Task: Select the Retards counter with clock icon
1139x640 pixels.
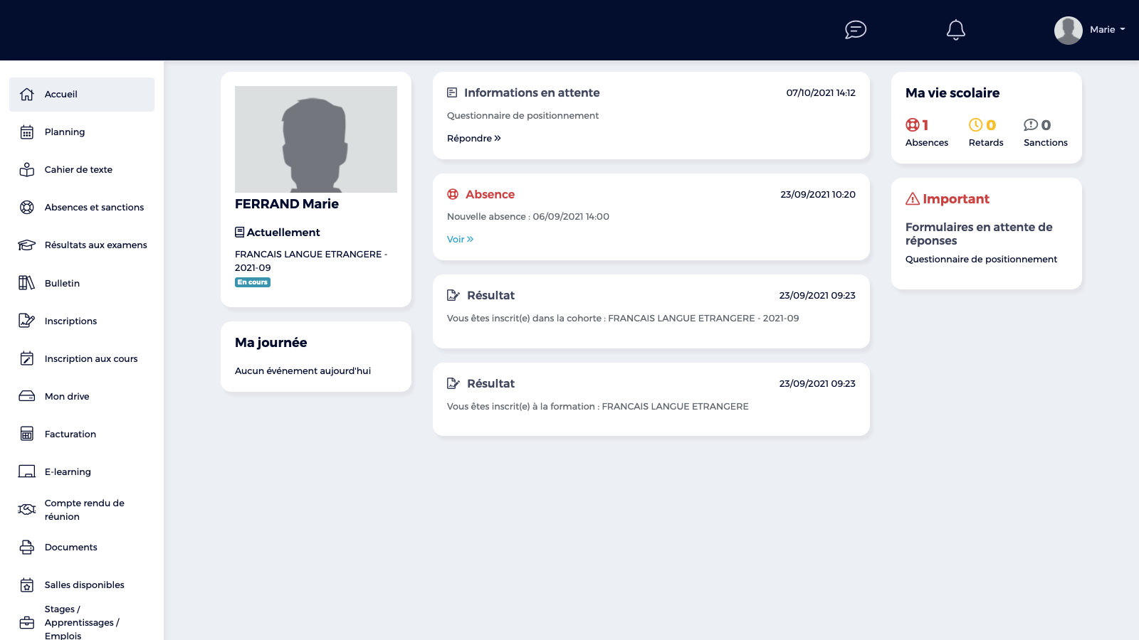Action: pyautogui.click(x=985, y=133)
